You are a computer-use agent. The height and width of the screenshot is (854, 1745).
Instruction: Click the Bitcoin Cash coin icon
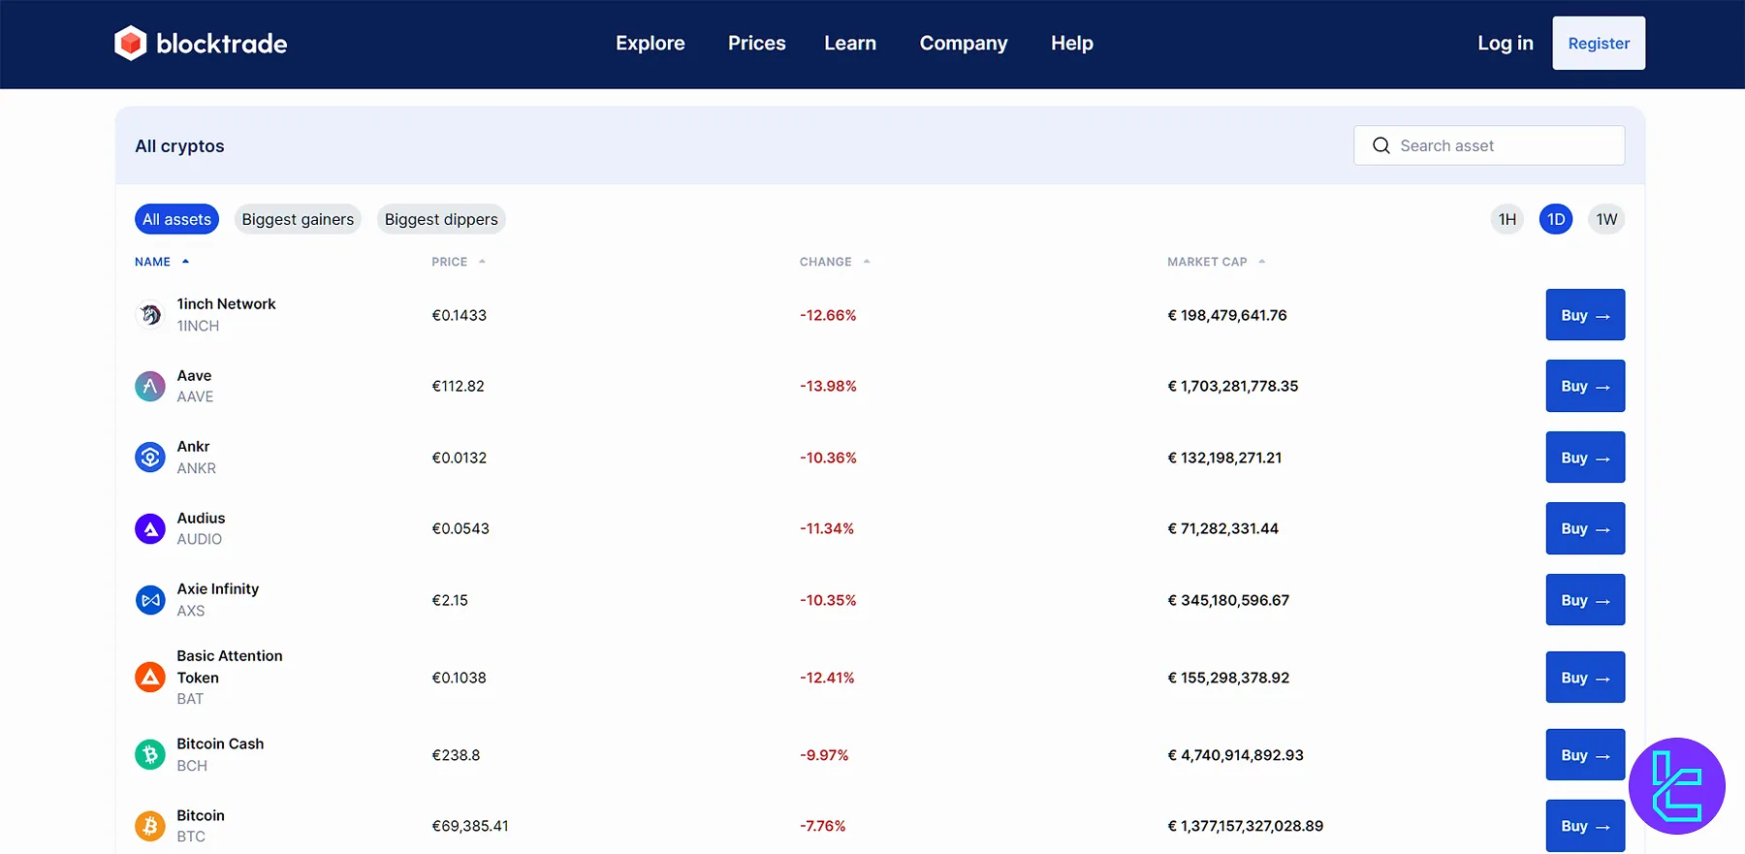coord(150,754)
